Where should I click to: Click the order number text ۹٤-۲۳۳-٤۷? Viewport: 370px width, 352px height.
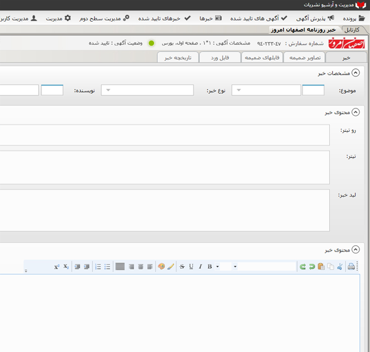(x=269, y=44)
